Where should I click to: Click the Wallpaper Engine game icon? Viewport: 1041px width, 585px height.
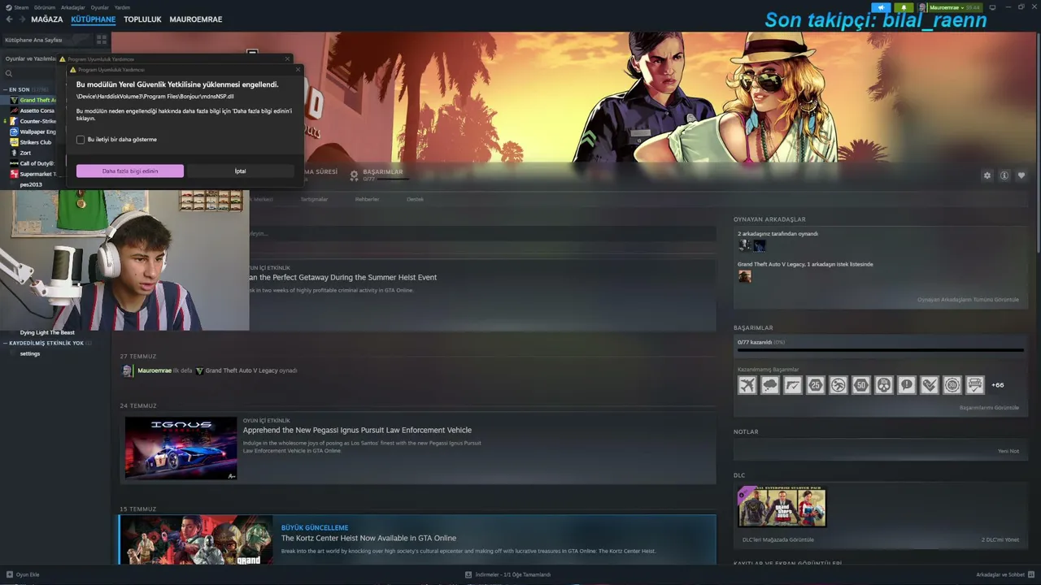pyautogui.click(x=14, y=132)
